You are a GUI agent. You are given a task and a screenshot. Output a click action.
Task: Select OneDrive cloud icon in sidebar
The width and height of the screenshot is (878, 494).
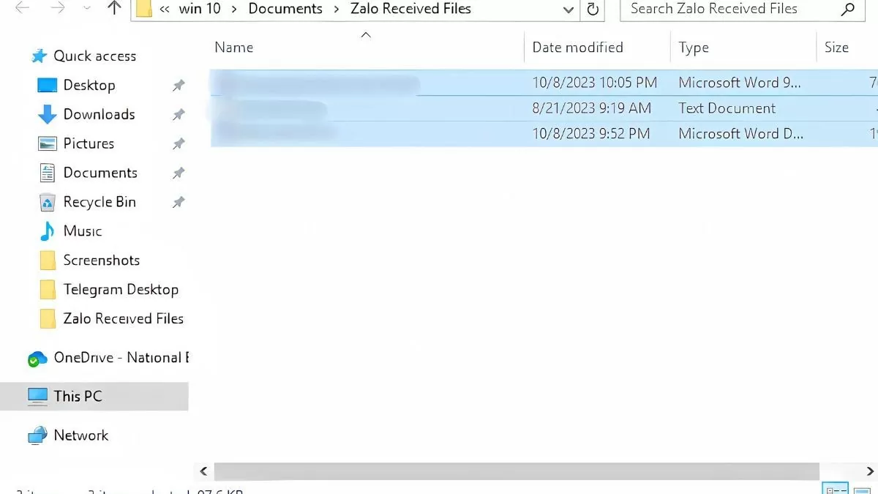click(x=37, y=358)
